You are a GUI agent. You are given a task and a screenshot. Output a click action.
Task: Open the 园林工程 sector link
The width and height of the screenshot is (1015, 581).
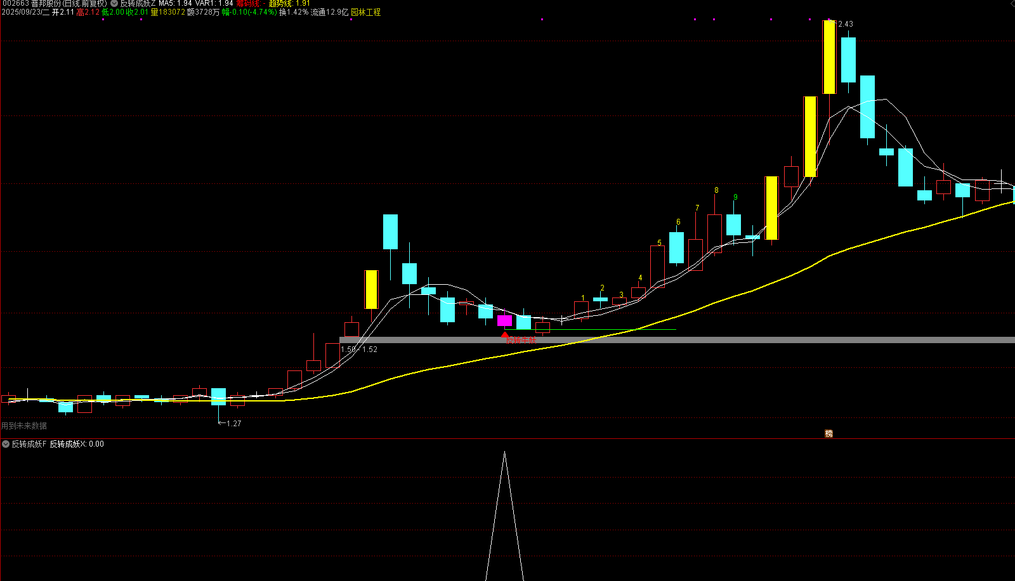(x=366, y=12)
